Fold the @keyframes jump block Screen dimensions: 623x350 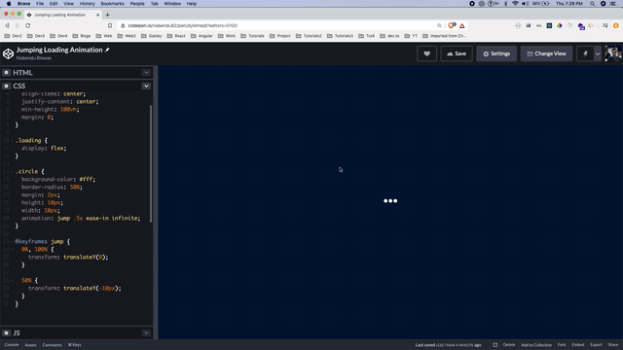tap(12, 241)
